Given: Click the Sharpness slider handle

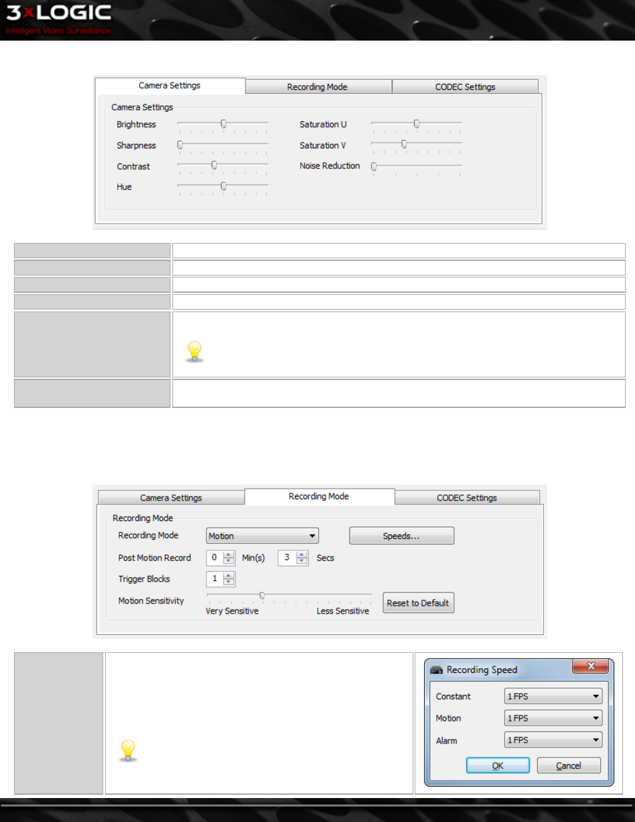Looking at the screenshot, I should tap(180, 144).
